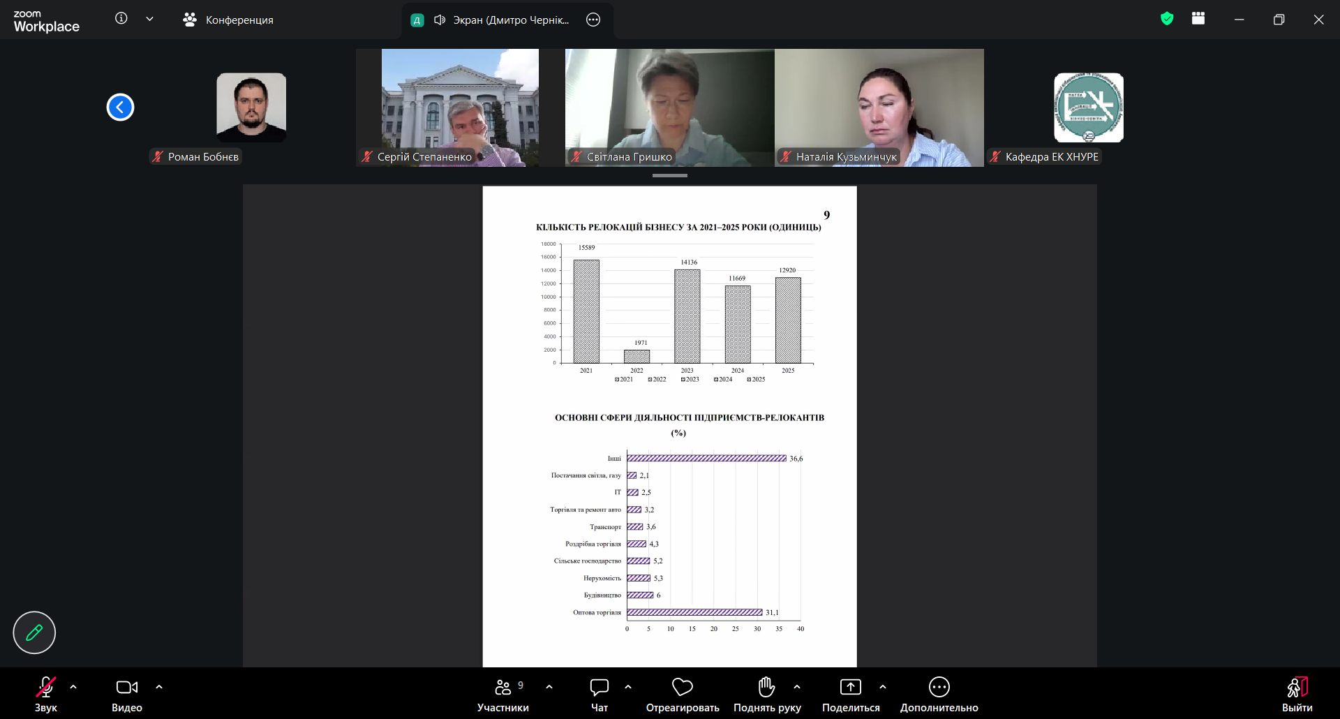1340x719 pixels.
Task: Click the green annotation pencil button
Action: pos(34,632)
